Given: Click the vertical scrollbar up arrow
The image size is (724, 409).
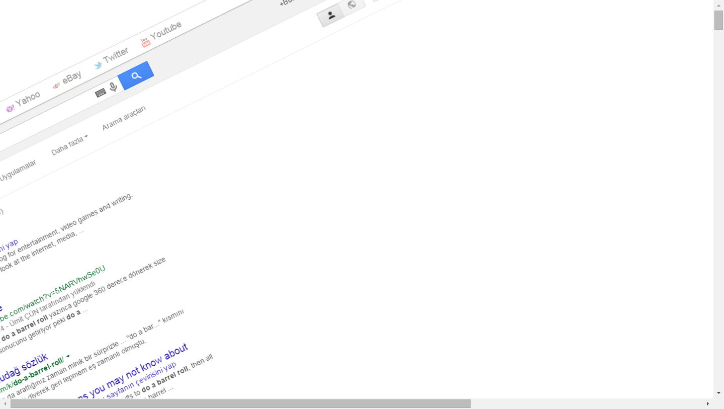Looking at the screenshot, I should click(718, 5).
